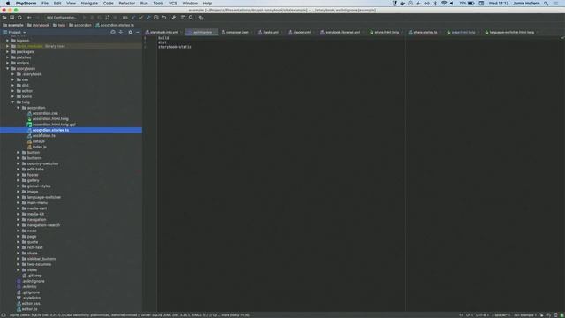Click the accordion breadcrumb
565x318 pixels.
point(80,25)
